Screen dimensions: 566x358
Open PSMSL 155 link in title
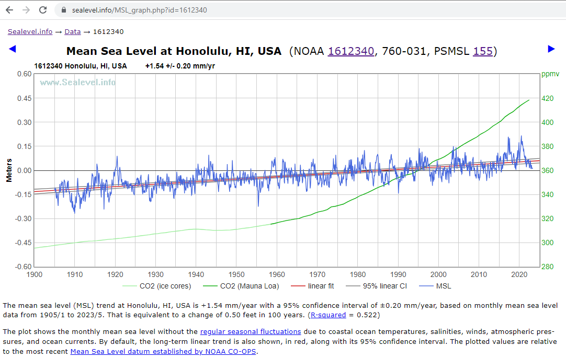click(x=482, y=51)
